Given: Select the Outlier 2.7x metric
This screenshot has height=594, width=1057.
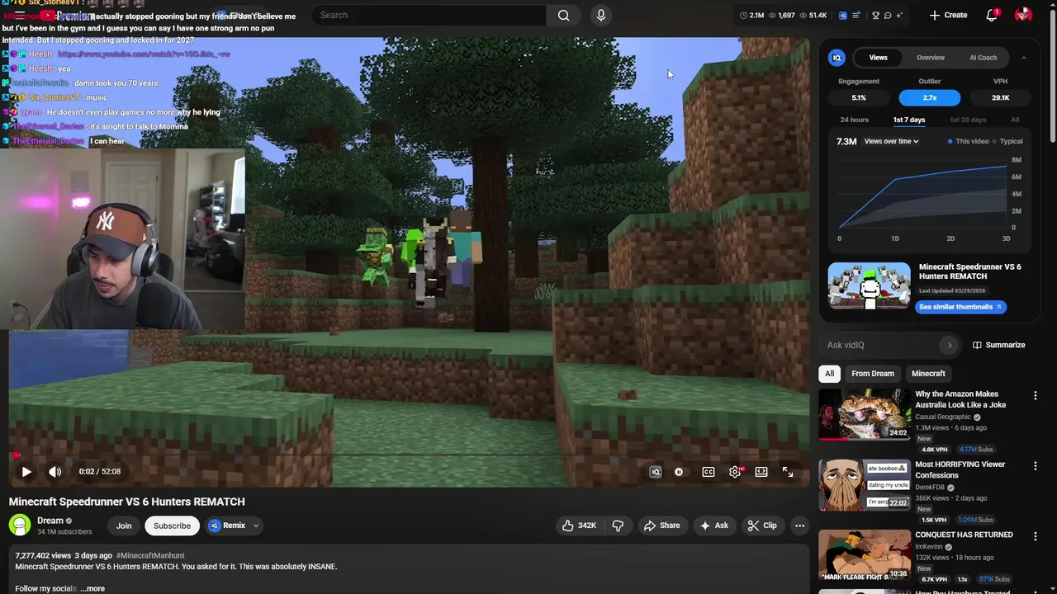Looking at the screenshot, I should point(930,97).
